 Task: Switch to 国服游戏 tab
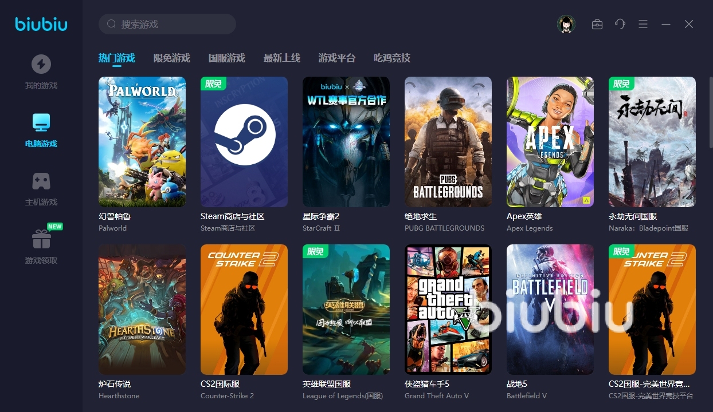point(226,58)
